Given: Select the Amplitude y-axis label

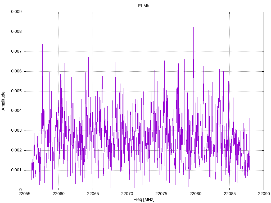Looking at the screenshot, I should pyautogui.click(x=3, y=101).
